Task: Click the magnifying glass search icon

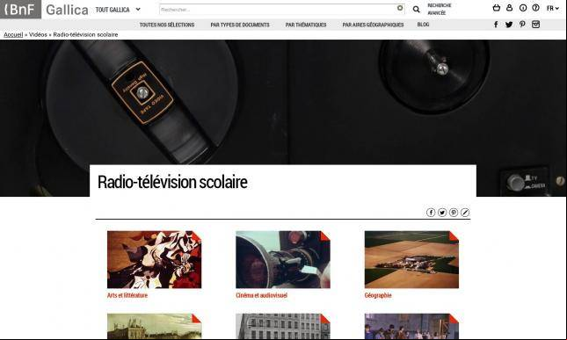Action: coord(416,10)
